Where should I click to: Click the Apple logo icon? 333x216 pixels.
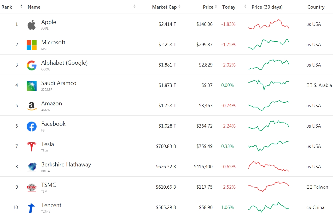tap(31, 25)
